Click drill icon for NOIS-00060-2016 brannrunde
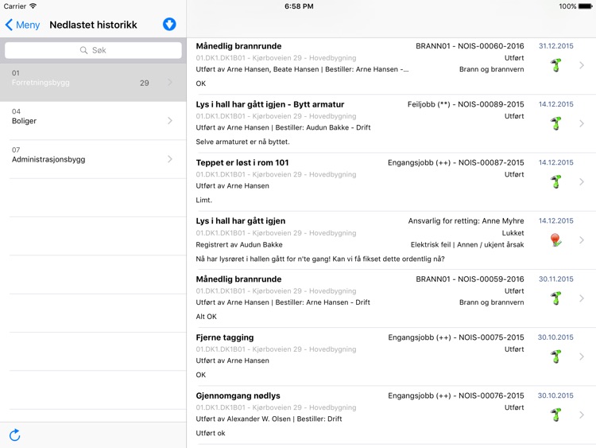This screenshot has height=448, width=596. (555, 65)
